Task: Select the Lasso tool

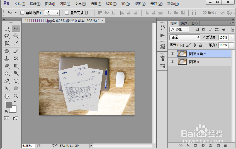Action: point(7,36)
